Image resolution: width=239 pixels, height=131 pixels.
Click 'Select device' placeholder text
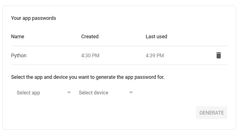click(93, 93)
